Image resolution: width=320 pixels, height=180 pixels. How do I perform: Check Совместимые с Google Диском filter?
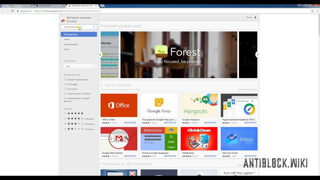point(65,98)
